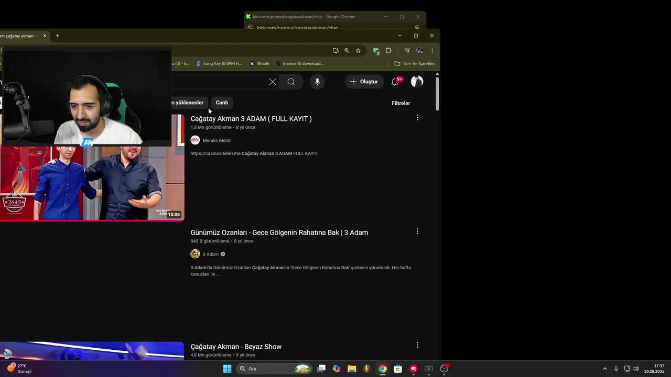The width and height of the screenshot is (671, 377).
Task: Open the volume speaker tray icon
Action: pyautogui.click(x=636, y=369)
